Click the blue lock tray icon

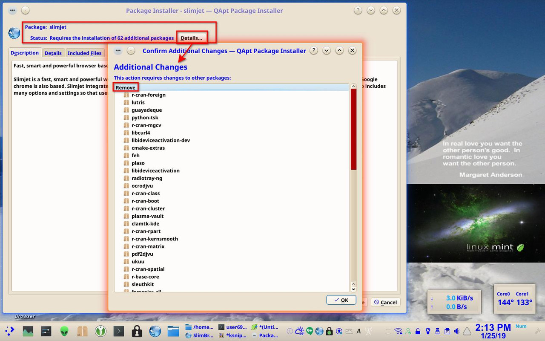pyautogui.click(x=418, y=331)
